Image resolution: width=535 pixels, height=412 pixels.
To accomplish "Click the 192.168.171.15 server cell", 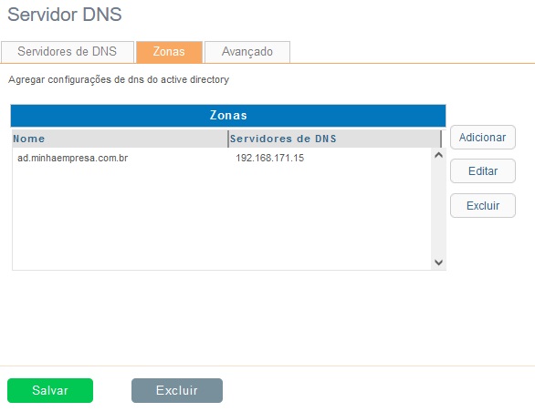I will tap(269, 158).
